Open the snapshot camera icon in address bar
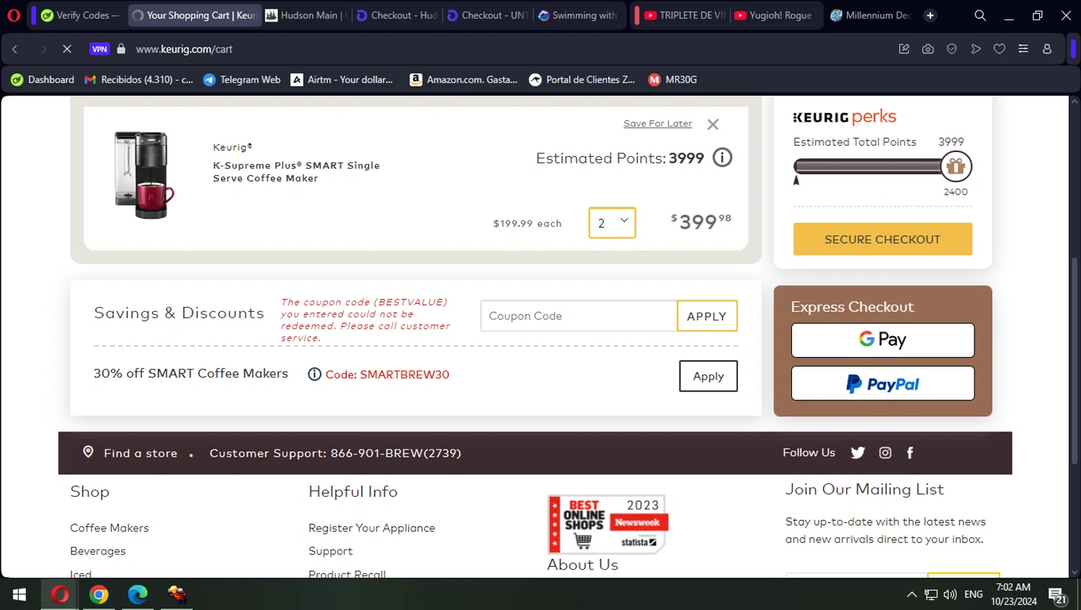The image size is (1081, 610). (x=928, y=49)
